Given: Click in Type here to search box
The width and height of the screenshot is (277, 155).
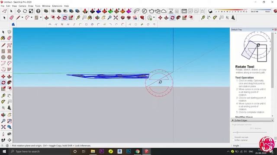Looking at the screenshot, I should 39,152.
